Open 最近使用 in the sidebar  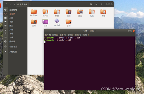(13, 10)
